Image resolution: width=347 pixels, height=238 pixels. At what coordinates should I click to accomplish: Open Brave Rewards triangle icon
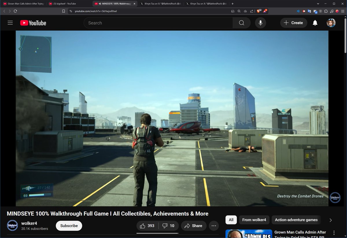(x=265, y=11)
